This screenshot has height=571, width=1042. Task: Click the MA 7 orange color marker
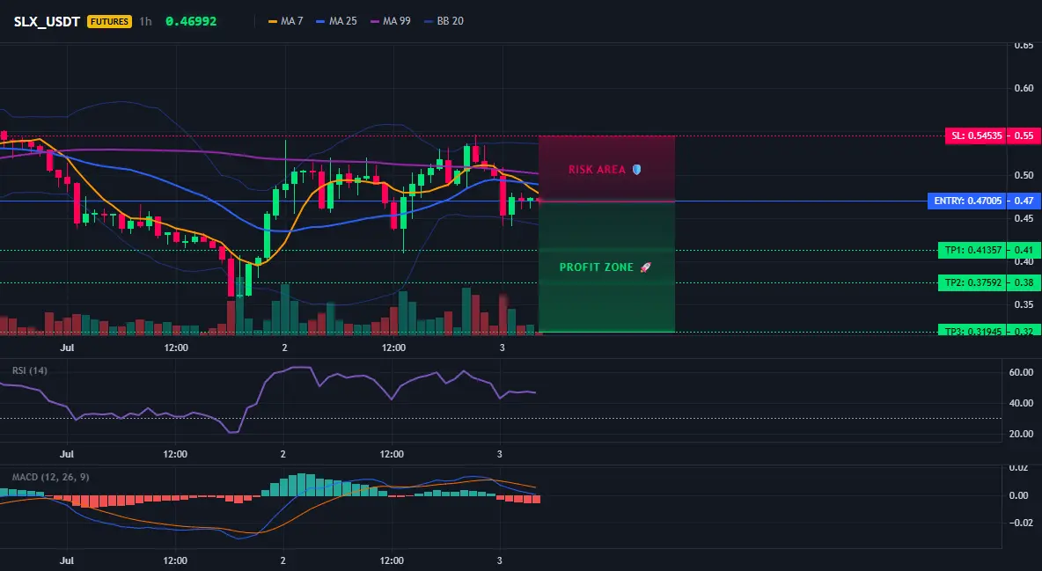[273, 21]
